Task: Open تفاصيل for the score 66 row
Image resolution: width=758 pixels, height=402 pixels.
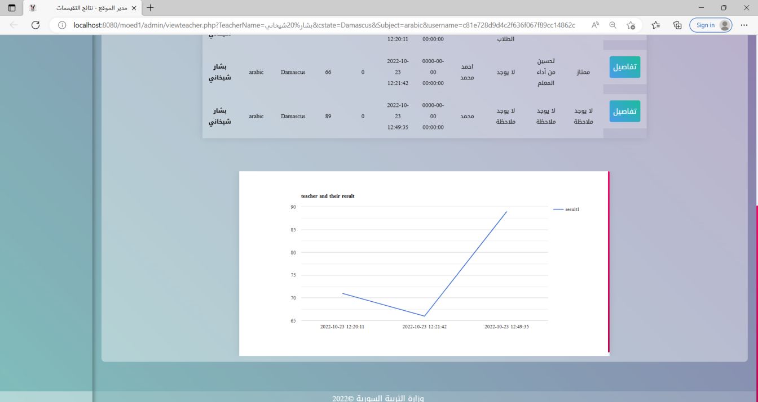Action: [624, 67]
